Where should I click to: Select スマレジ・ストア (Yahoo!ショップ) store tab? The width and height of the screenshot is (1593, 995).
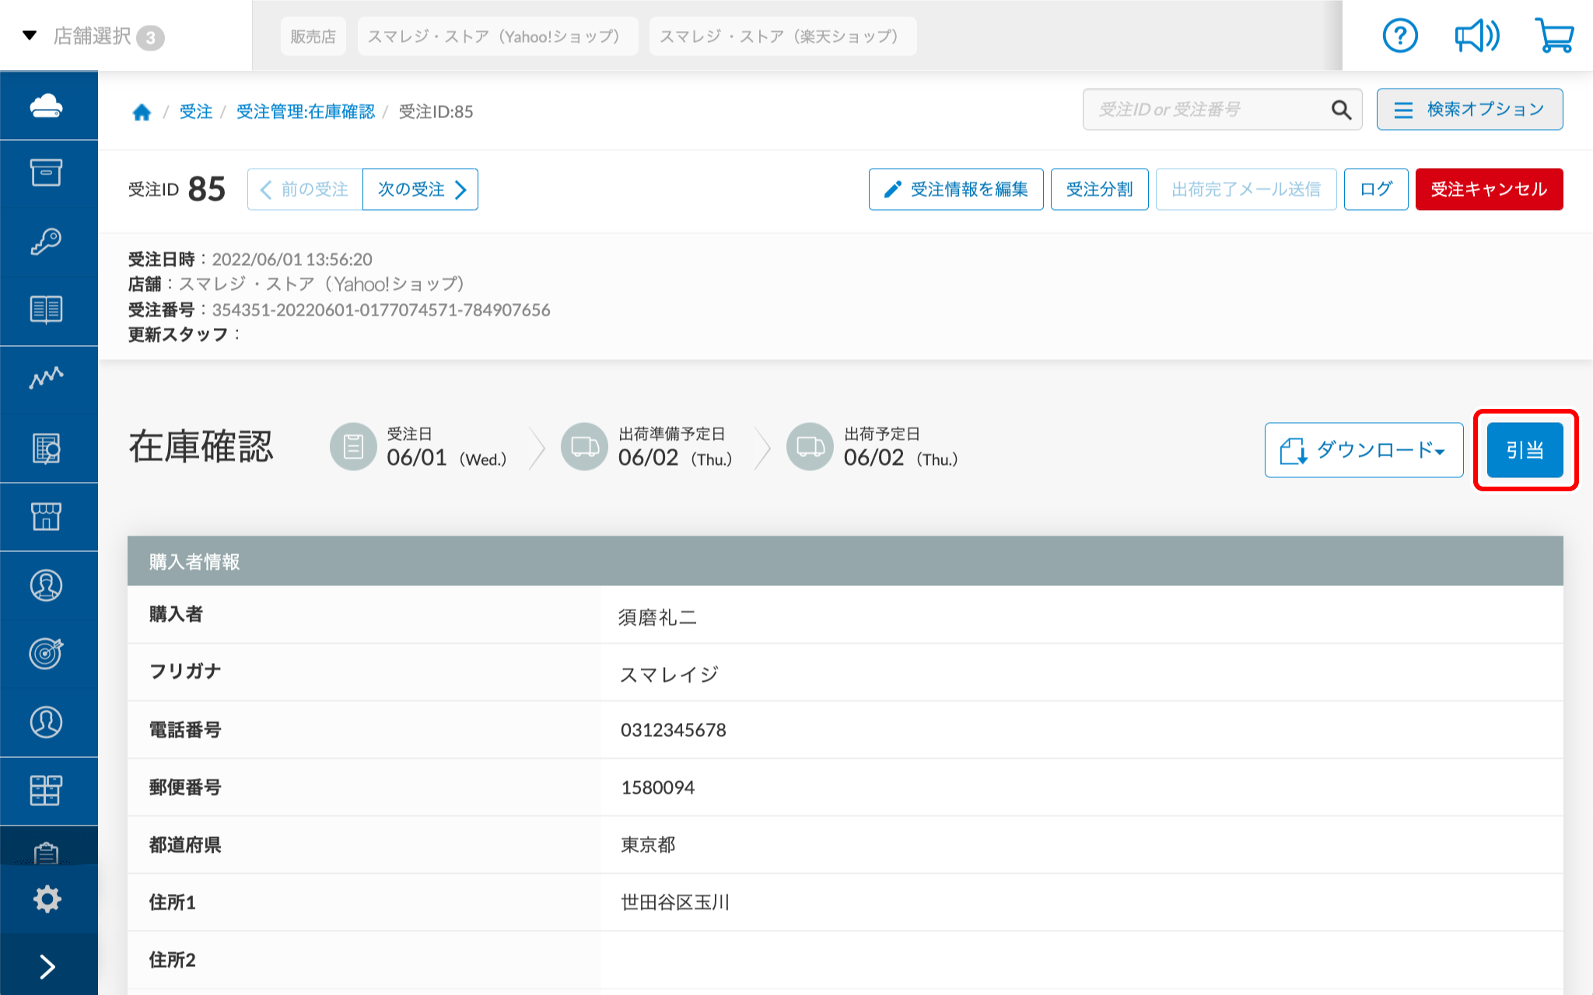point(496,37)
